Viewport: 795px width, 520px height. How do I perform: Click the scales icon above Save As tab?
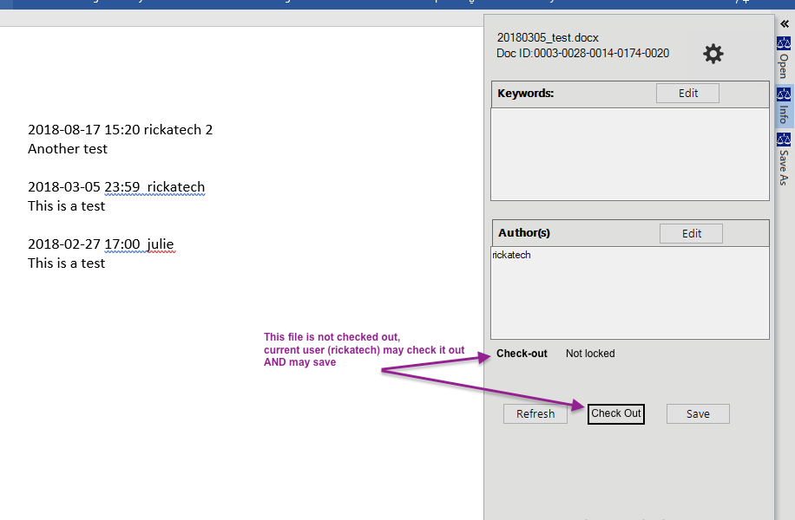coord(784,140)
